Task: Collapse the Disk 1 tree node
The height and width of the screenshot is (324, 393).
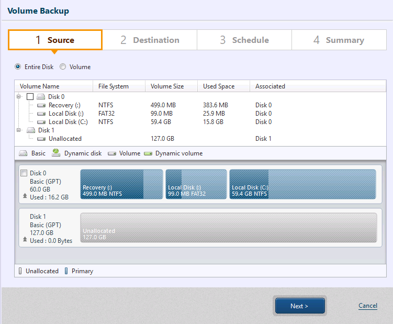Action: pyautogui.click(x=19, y=130)
